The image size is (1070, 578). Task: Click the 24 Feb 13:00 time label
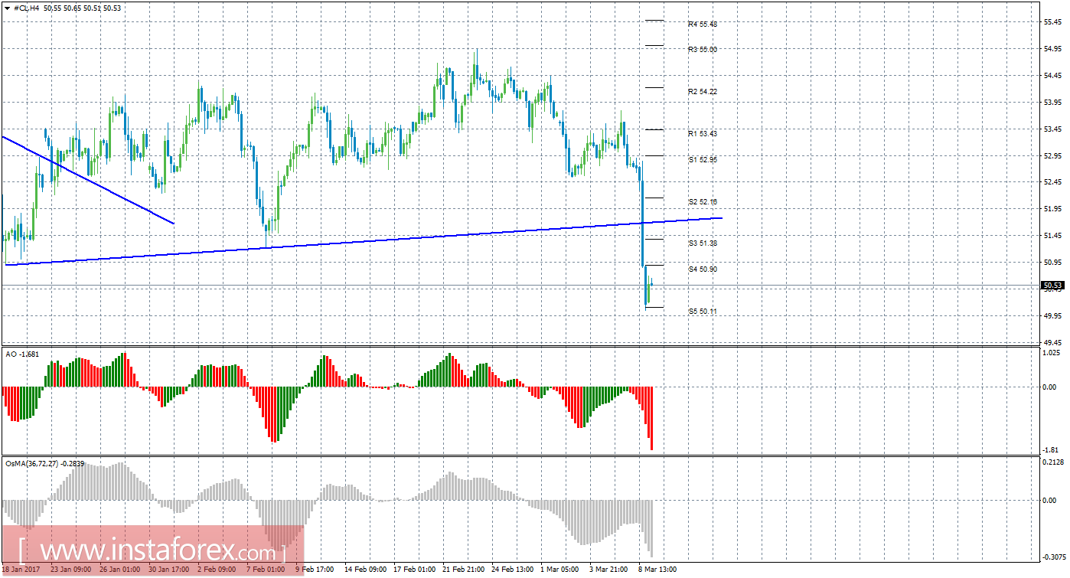(x=511, y=570)
